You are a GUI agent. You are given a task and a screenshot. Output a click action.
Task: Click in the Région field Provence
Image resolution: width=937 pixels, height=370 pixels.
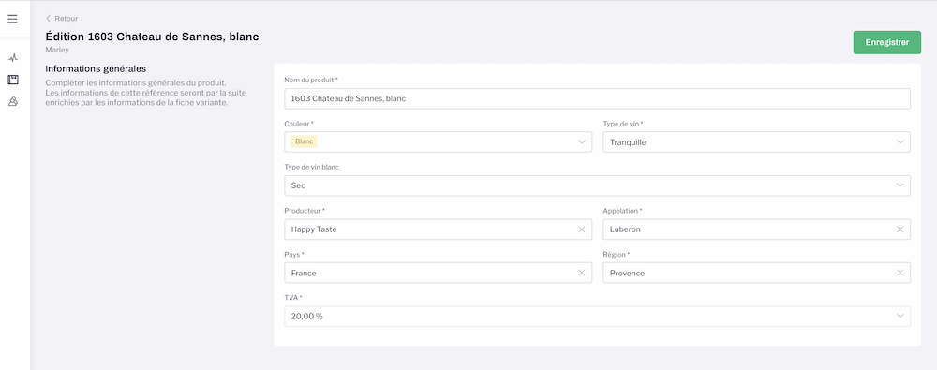756,273
